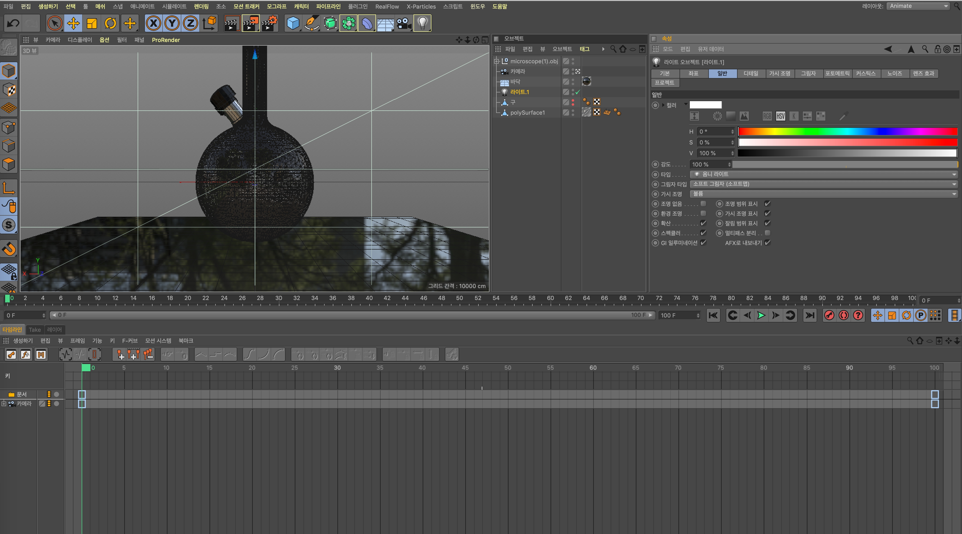This screenshot has width=962, height=534.
Task: Switch to 그림자 tab in attributes
Action: (x=808, y=74)
